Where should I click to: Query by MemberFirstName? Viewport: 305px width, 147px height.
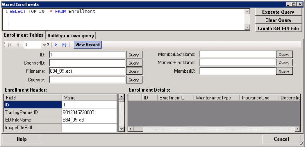pos(284,63)
